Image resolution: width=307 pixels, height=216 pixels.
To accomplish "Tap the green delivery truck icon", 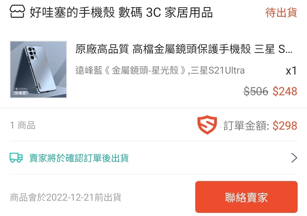I will [16, 158].
